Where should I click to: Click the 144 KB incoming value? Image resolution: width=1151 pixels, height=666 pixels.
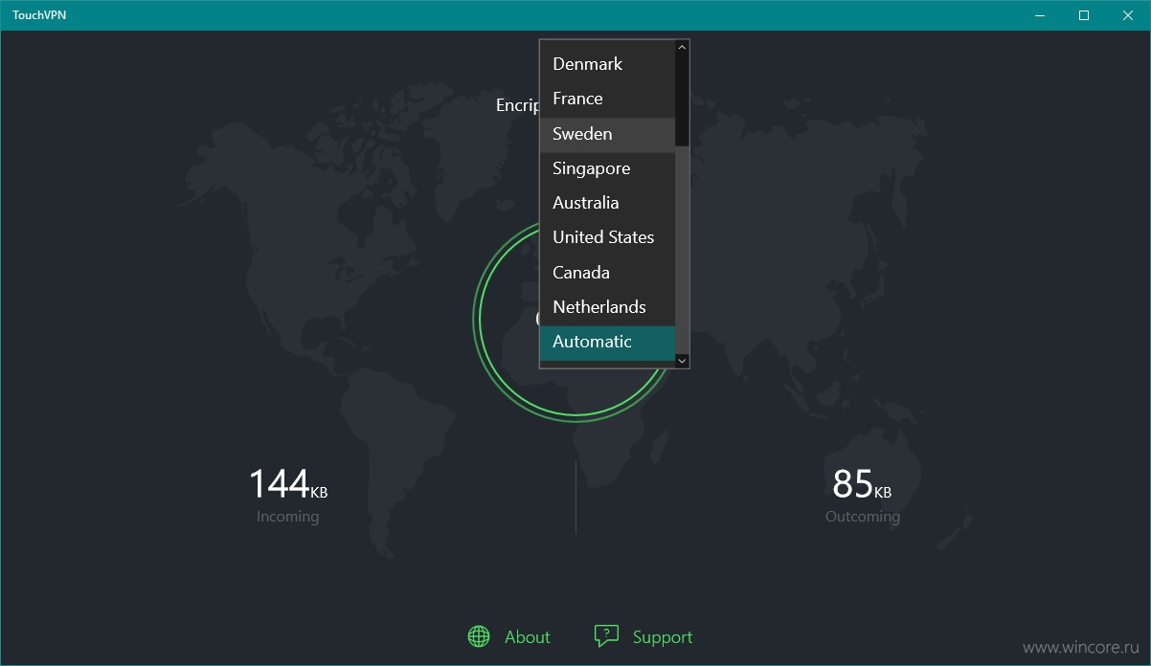(288, 484)
